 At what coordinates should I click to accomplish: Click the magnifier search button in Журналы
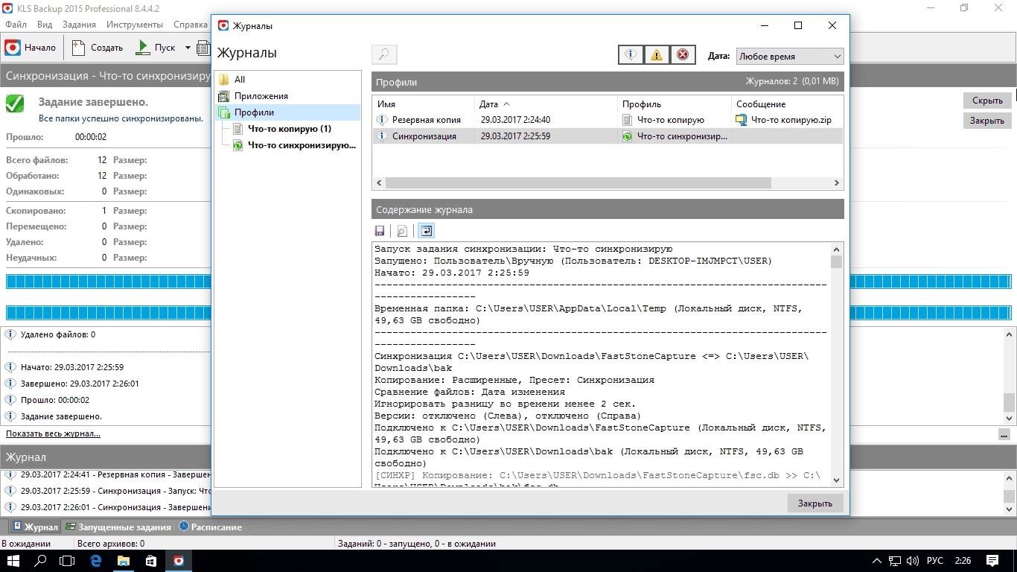click(x=384, y=54)
